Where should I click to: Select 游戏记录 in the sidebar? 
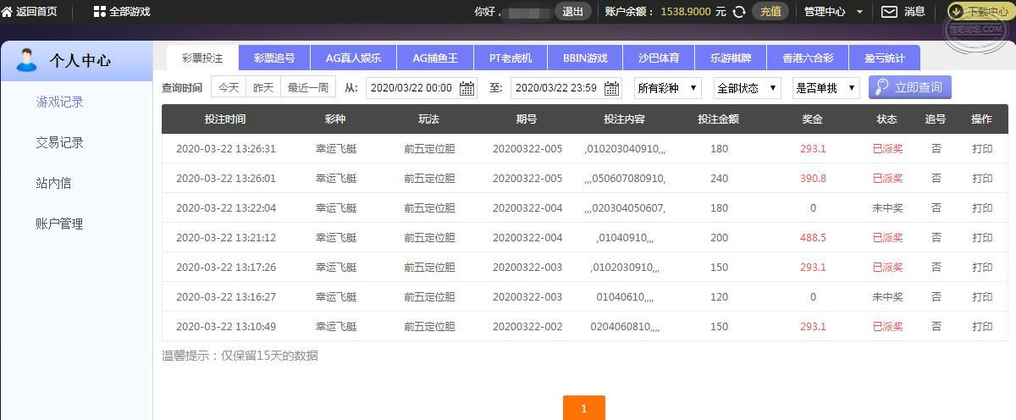coord(59,102)
